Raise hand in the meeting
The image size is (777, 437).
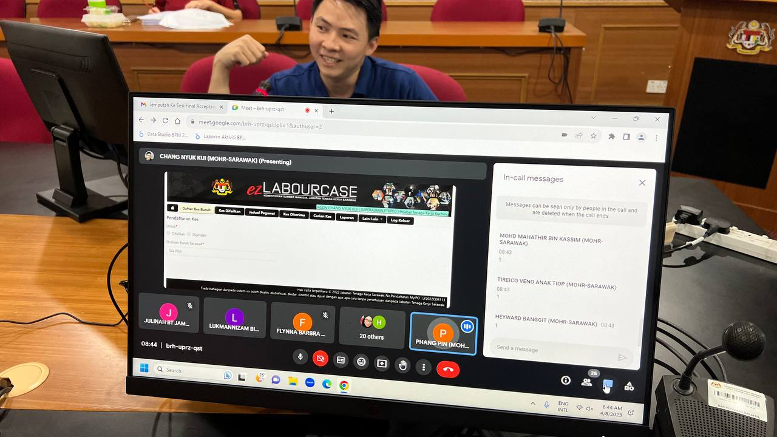pyautogui.click(x=402, y=365)
